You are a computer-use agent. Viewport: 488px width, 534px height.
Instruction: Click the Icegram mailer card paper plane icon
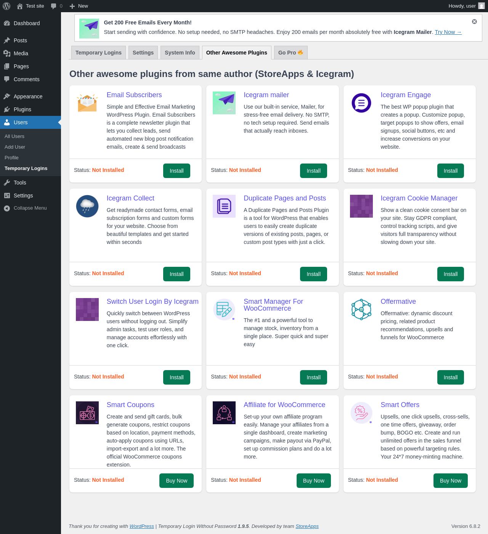[x=224, y=103]
